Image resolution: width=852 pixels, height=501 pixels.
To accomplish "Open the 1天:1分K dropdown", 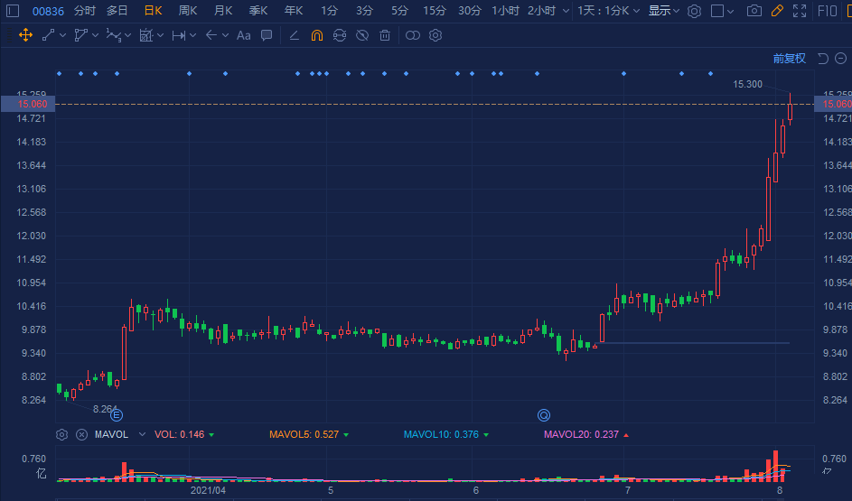I will [609, 11].
